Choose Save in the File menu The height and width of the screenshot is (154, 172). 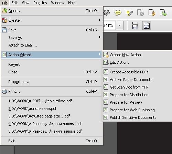pos(51,30)
